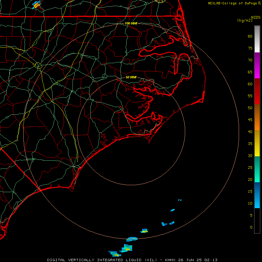Select the 0 value on the VIL scale
Screen dimensions: 262x262
[251, 227]
